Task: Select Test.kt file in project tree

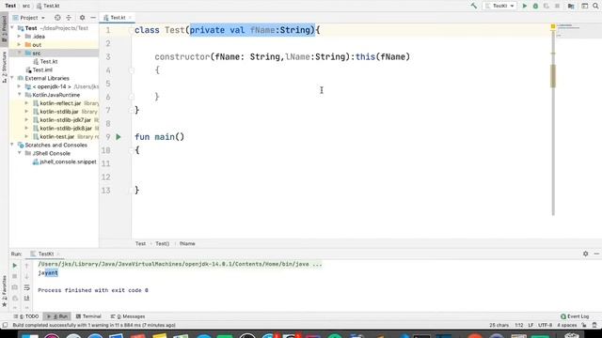Action: [x=45, y=61]
